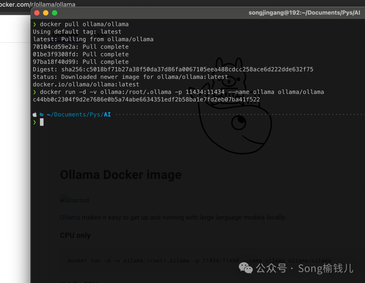Viewport: 365px width, 283px height.
Task: Click the 'Status: Downloaded newer image' line
Action: pos(130,77)
